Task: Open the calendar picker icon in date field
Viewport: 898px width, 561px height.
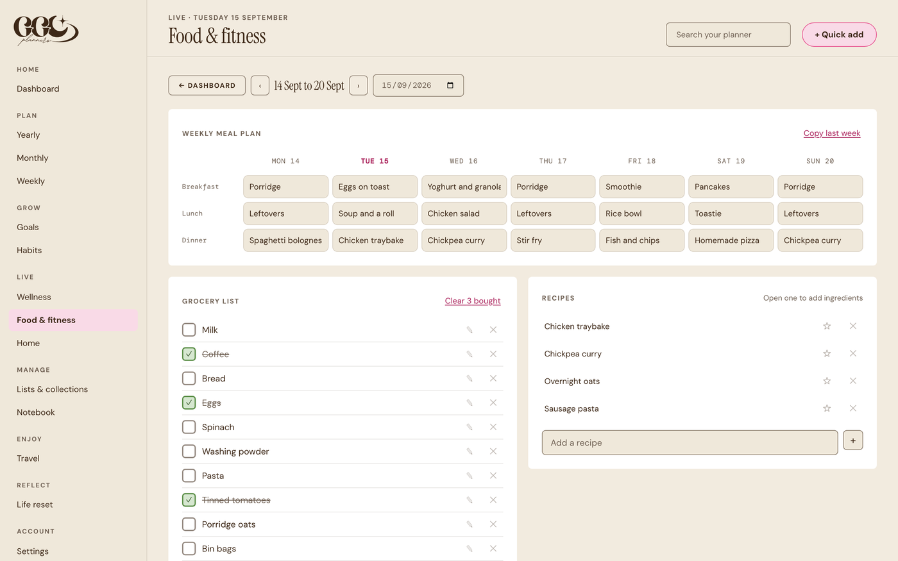Action: (450, 85)
